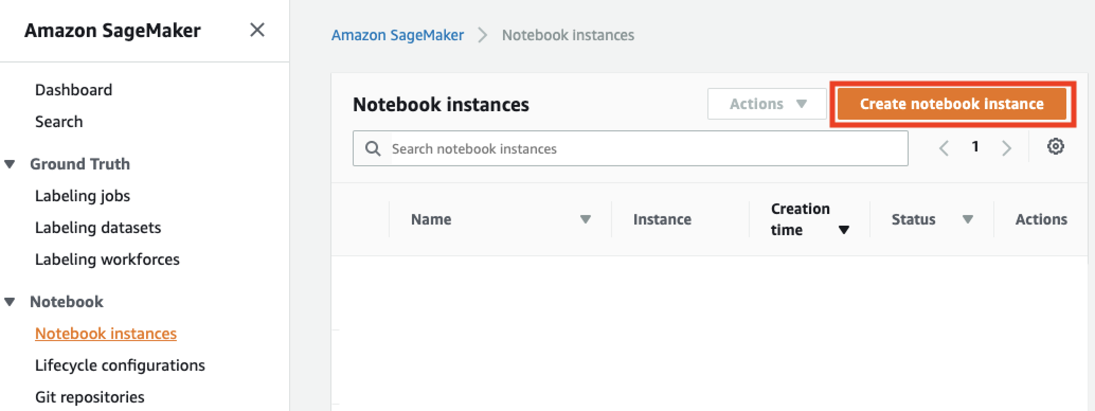
Task: Sort by Creation time arrow
Action: [844, 230]
